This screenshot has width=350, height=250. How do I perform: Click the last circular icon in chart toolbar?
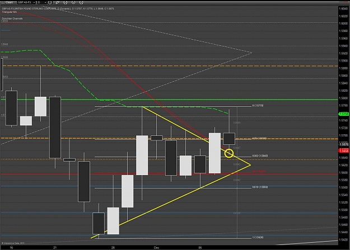click(81, 2)
